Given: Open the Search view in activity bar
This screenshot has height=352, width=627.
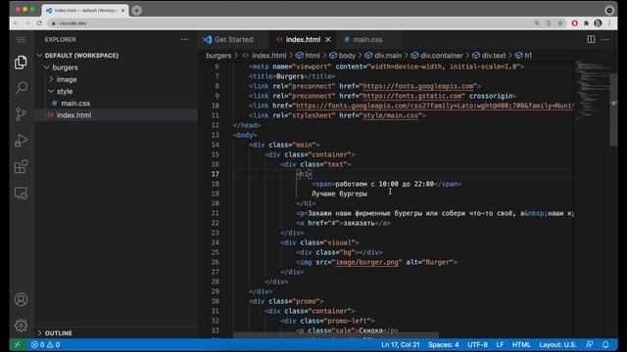Looking at the screenshot, I should [21, 88].
